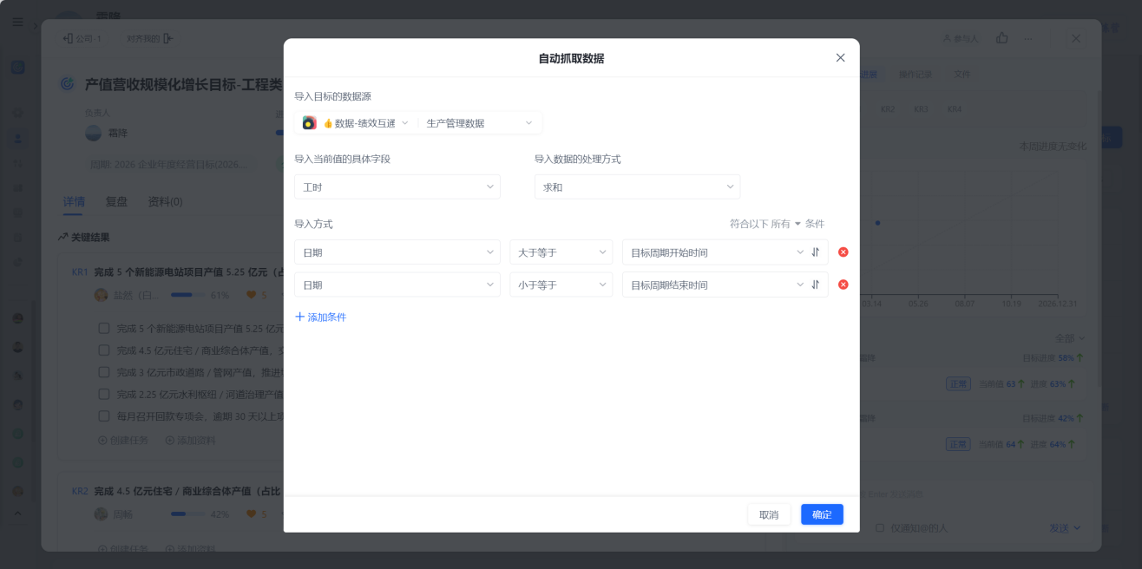This screenshot has width=1142, height=569.
Task: Click switch icon beside 目标周期开始时间
Action: tap(816, 252)
